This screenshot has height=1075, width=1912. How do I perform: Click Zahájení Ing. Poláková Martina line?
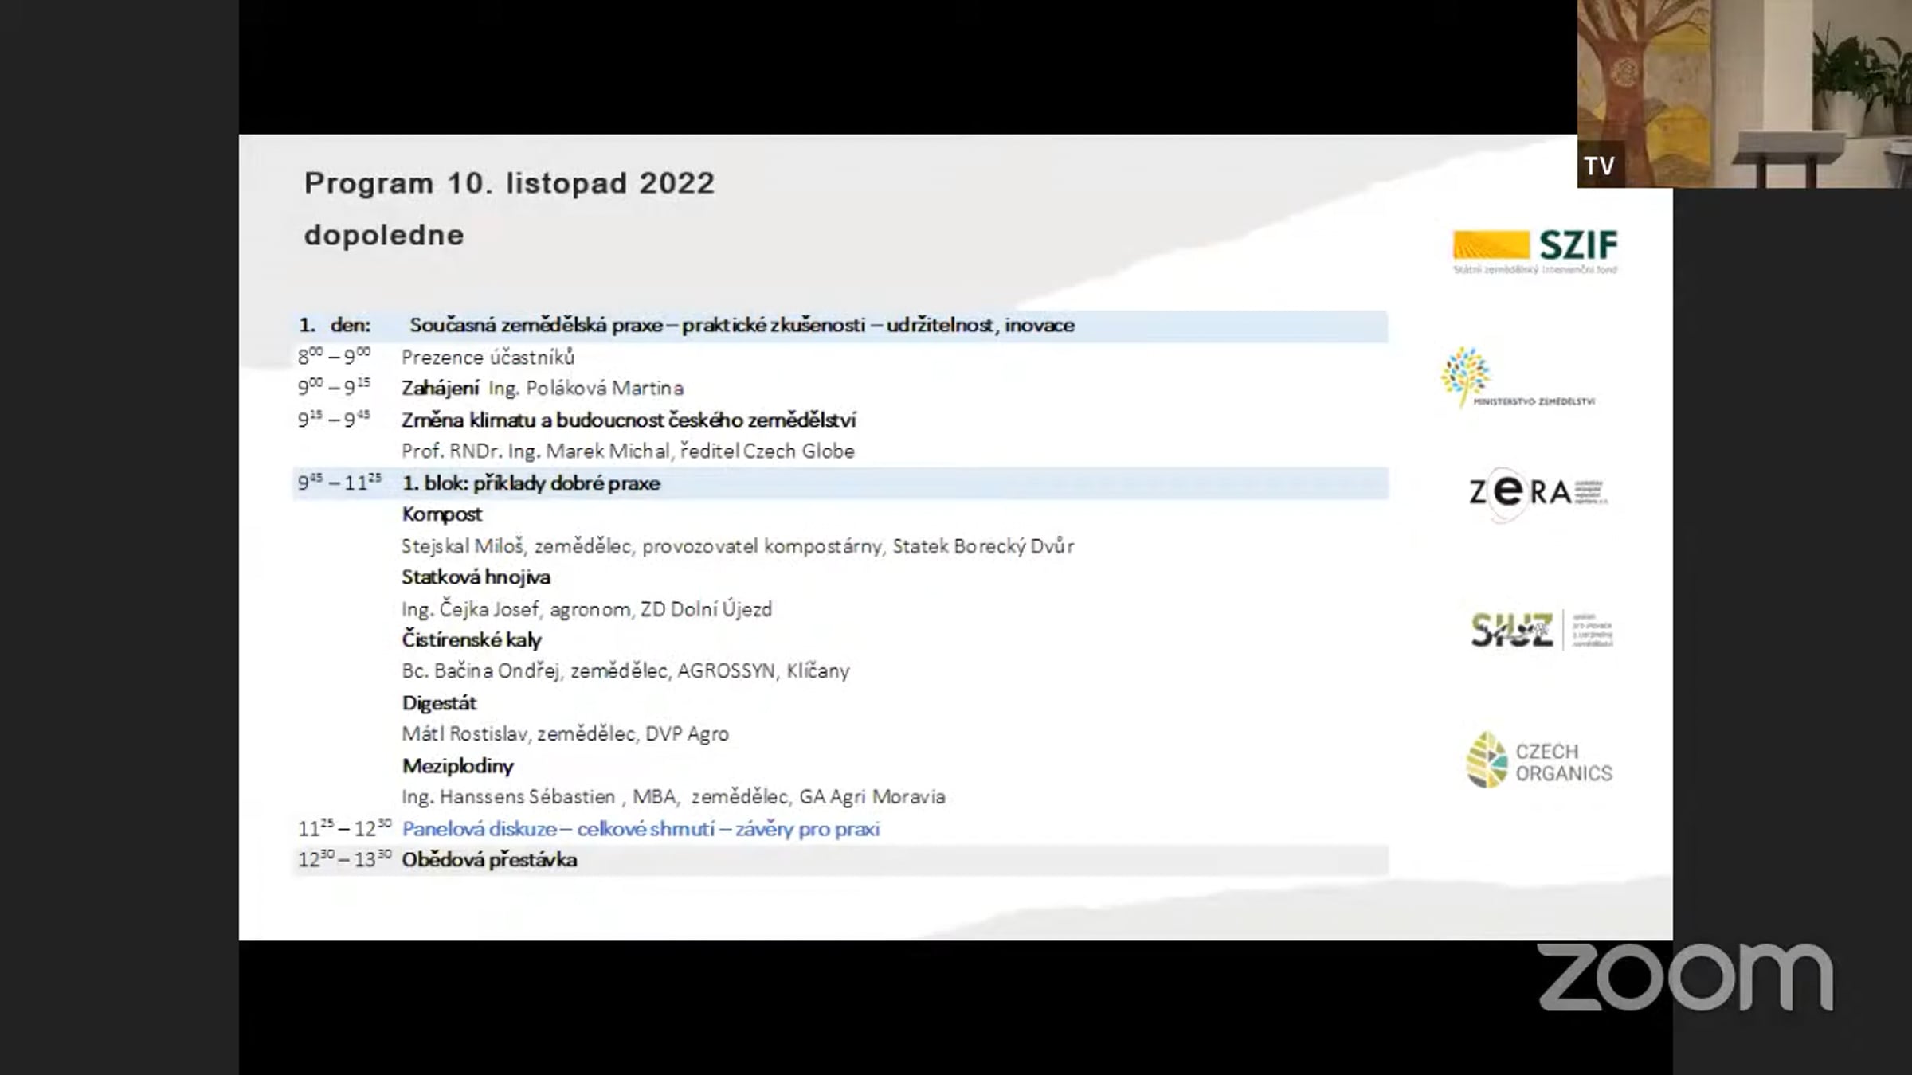(x=542, y=389)
